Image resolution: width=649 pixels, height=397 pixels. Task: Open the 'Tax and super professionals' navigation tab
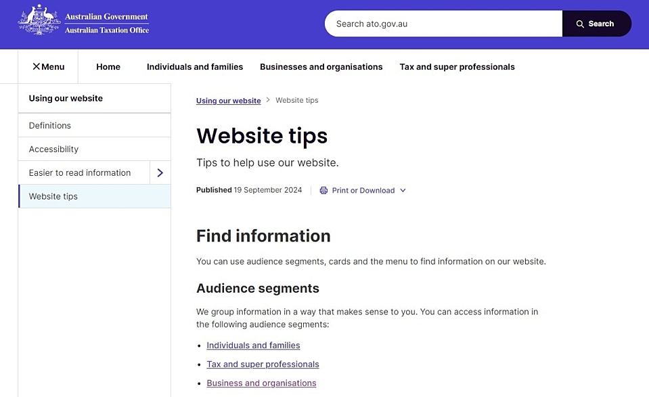pos(457,66)
